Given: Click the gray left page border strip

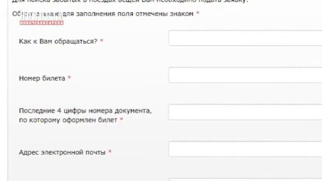Looking at the screenshot, I should (x=8, y=90).
